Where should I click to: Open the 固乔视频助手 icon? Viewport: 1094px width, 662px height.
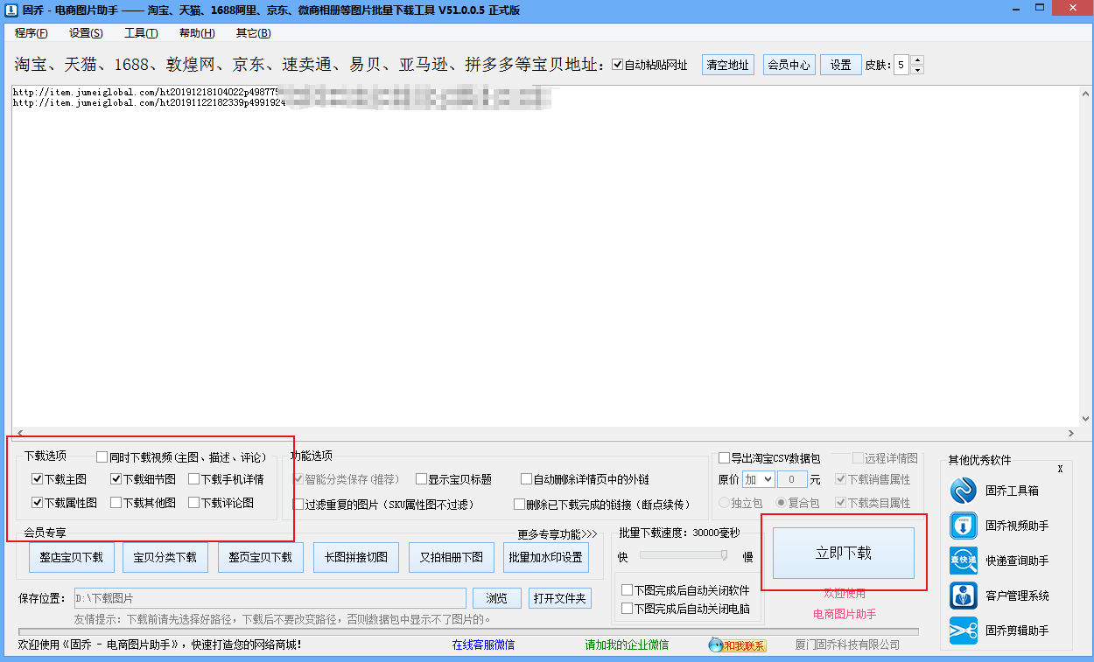point(964,526)
